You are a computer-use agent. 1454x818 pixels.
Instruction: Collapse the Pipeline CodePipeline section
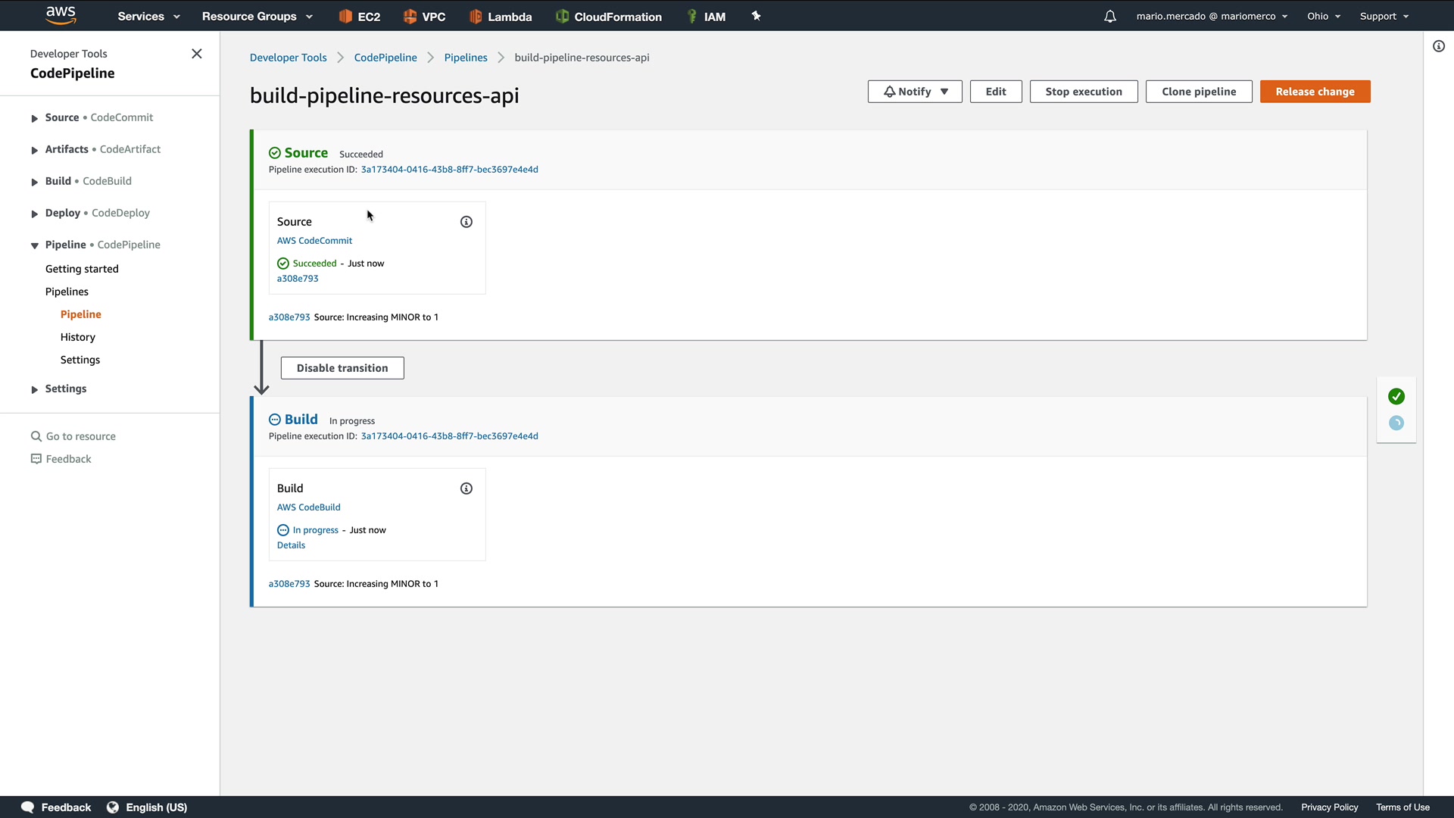click(x=34, y=245)
